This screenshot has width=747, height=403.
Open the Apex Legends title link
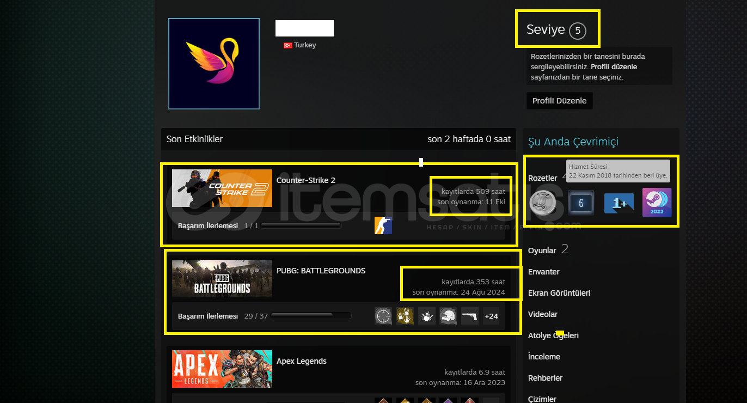click(302, 361)
